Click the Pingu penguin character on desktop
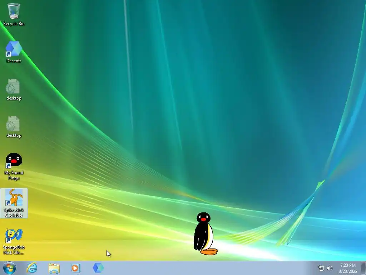 (205, 233)
